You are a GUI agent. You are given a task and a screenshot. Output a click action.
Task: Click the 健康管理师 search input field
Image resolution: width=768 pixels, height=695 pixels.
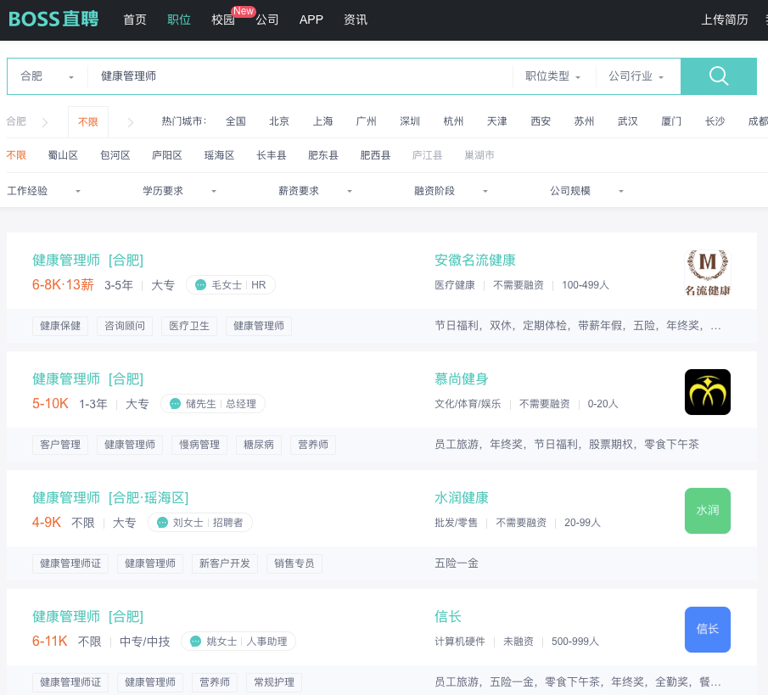click(300, 76)
